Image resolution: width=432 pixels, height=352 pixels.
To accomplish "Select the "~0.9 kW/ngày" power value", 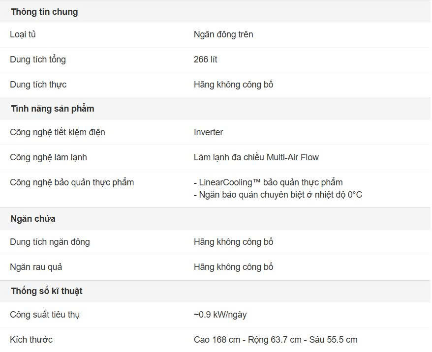I will click(220, 315).
